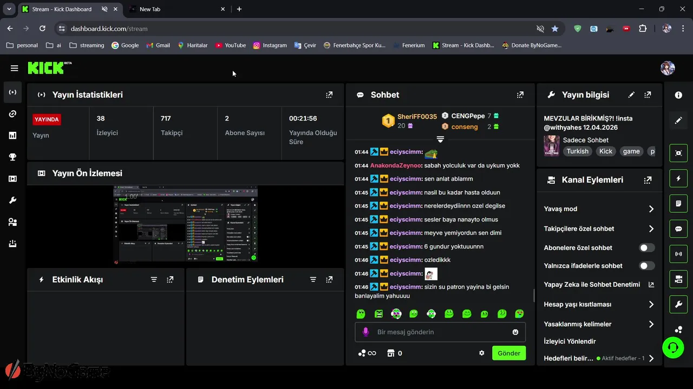Open the trophy icon in left sidebar
Viewport: 693px width, 389px height.
(x=12, y=157)
